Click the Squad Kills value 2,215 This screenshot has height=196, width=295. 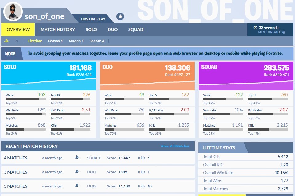(x=282, y=125)
